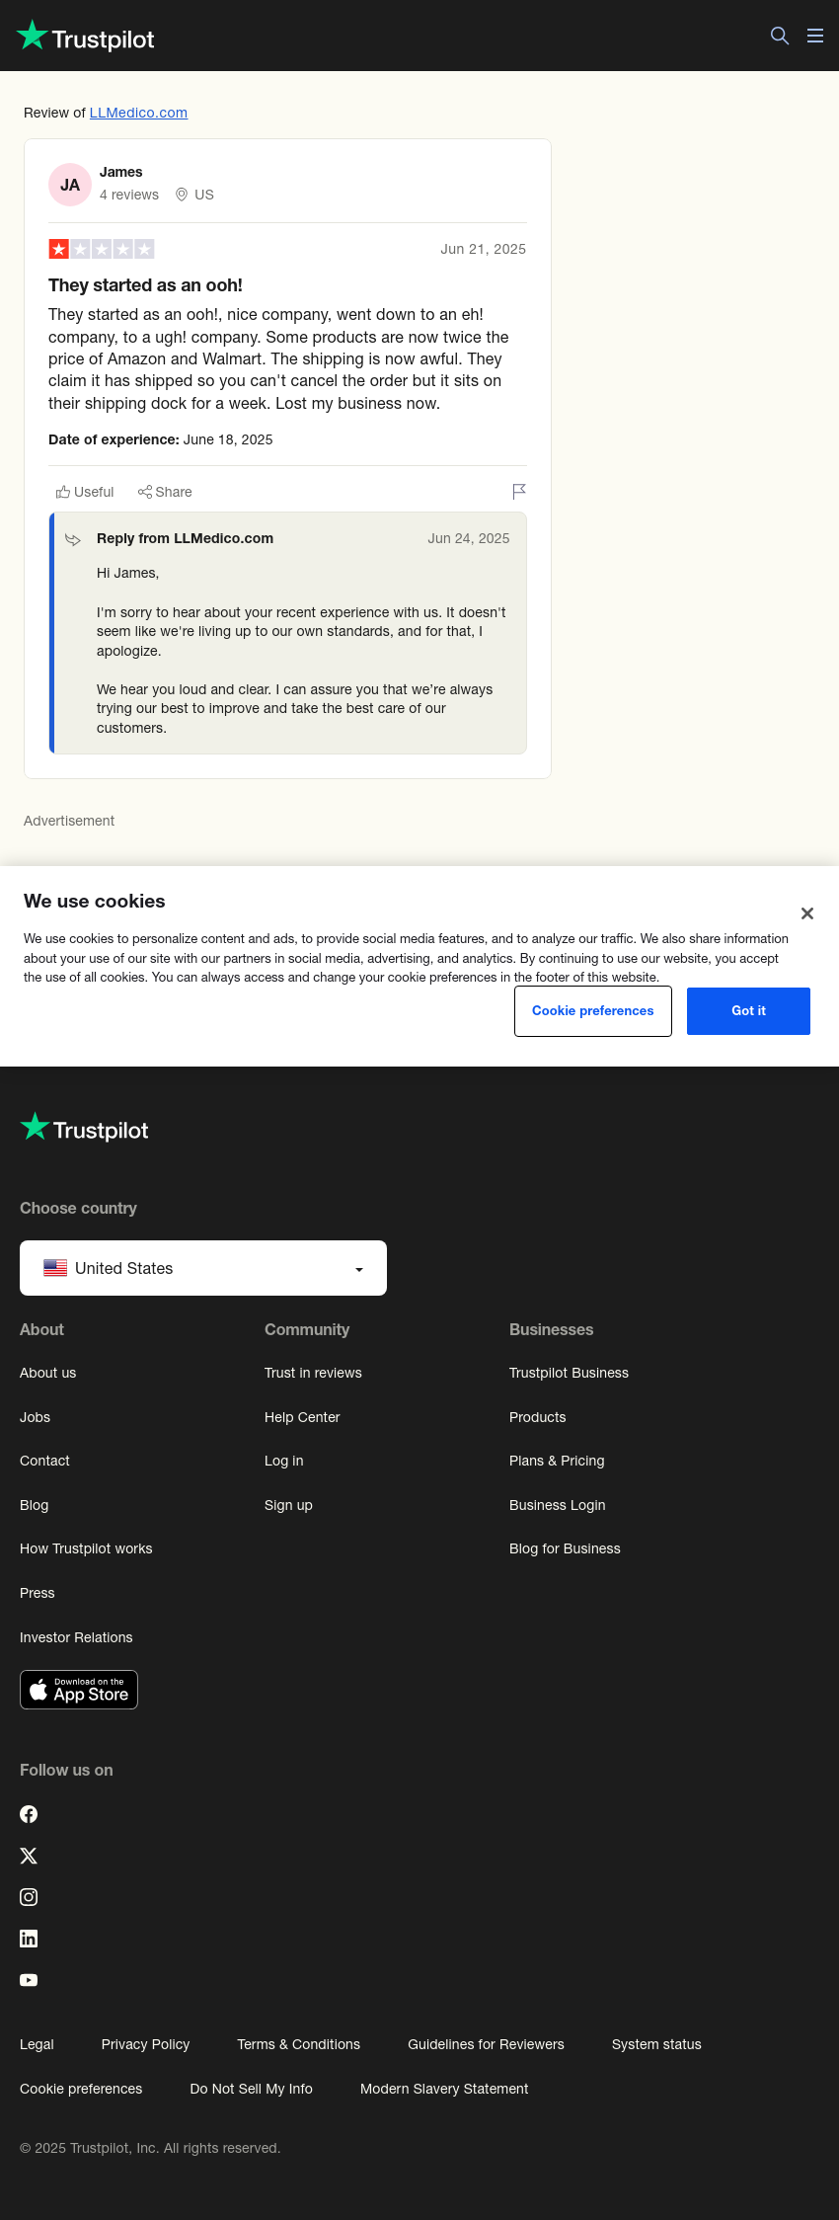
Task: Click the JA user avatar
Action: point(70,185)
